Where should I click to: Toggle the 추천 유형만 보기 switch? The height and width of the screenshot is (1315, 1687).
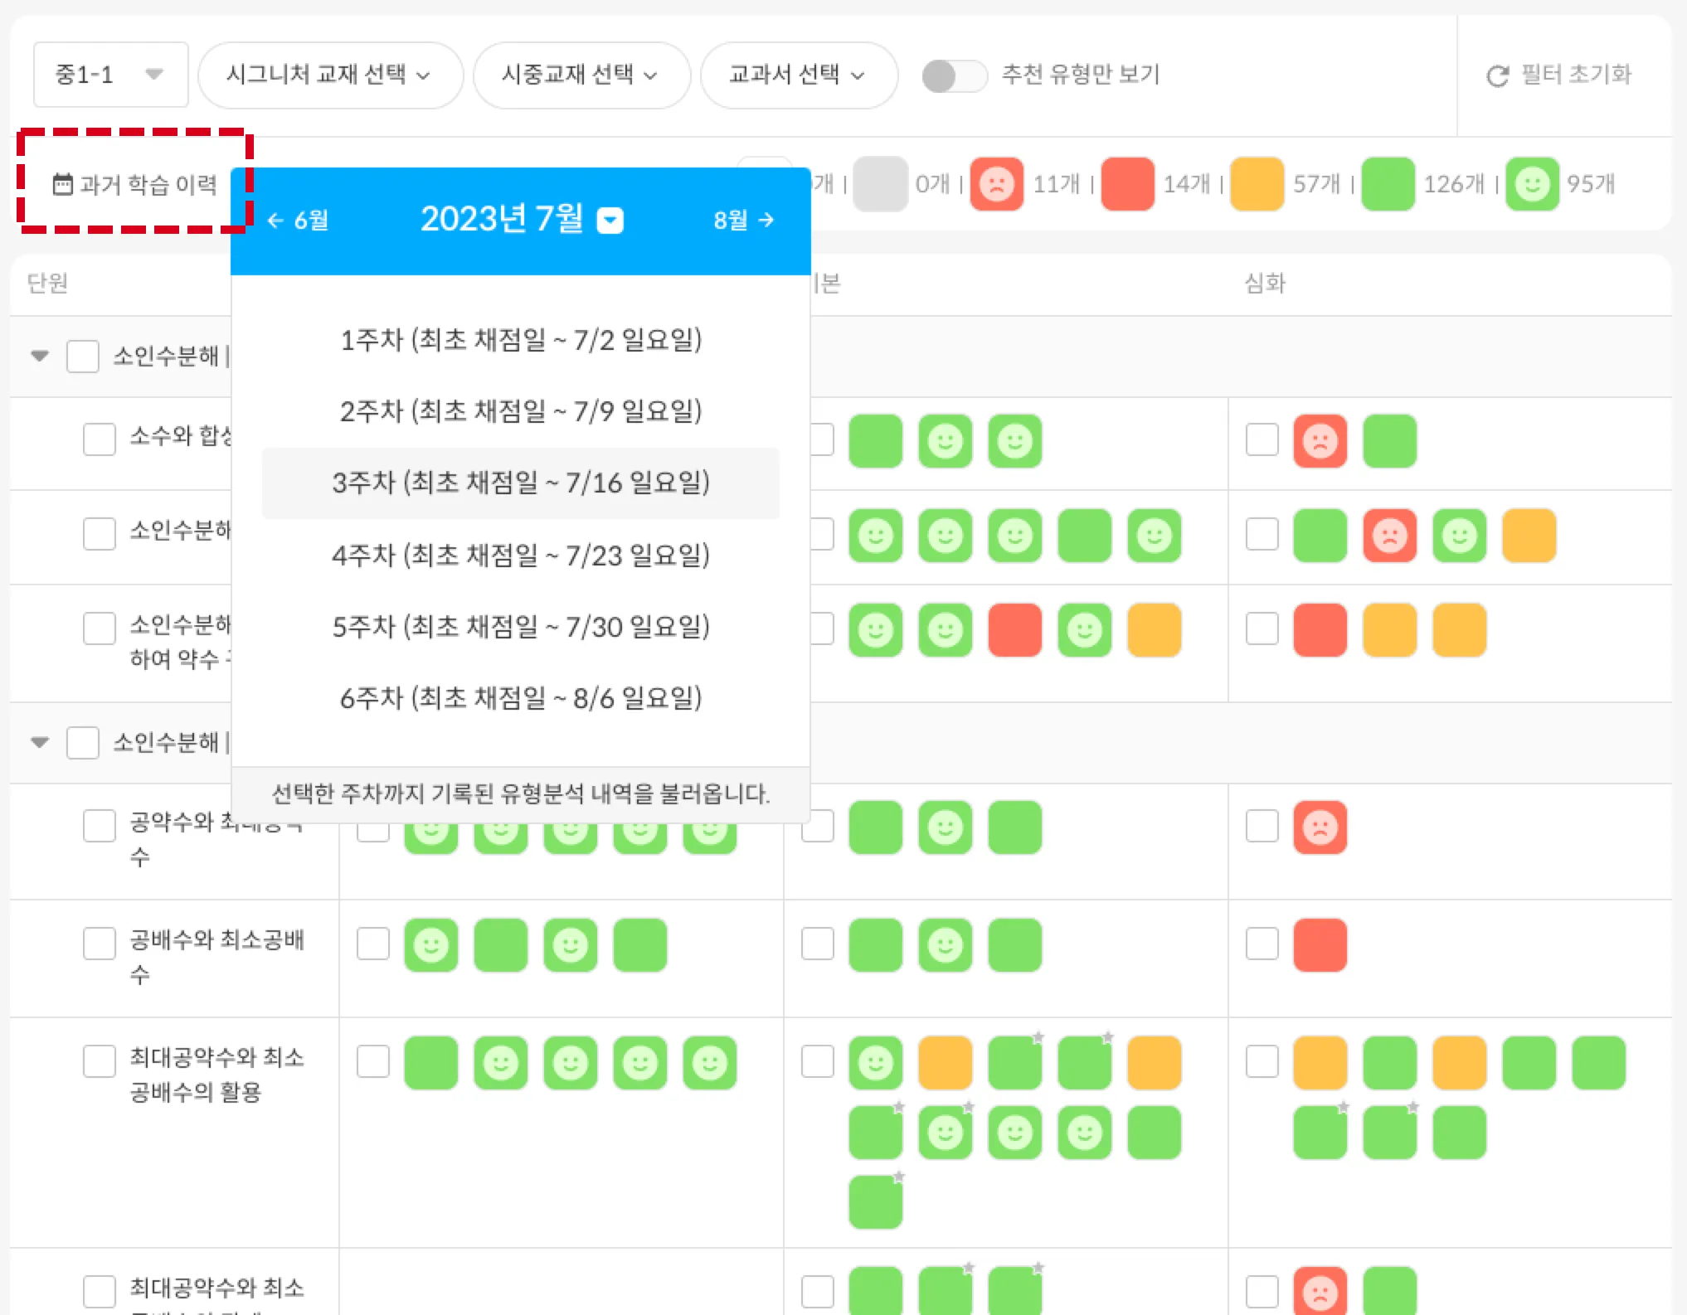954,76
